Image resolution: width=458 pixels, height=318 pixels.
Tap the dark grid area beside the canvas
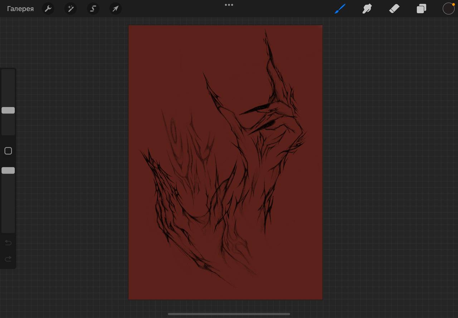click(x=390, y=161)
